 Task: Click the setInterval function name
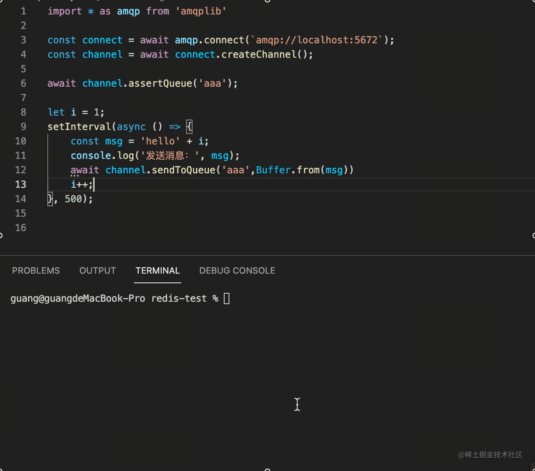79,127
